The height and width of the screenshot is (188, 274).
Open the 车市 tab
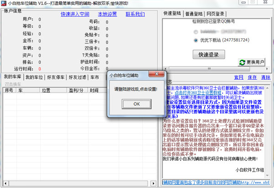pos(95,77)
